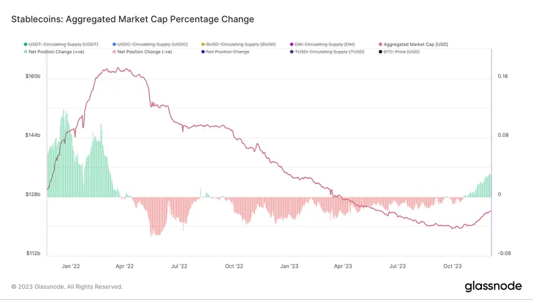Click the purple DAI legend dot

[x=292, y=44]
